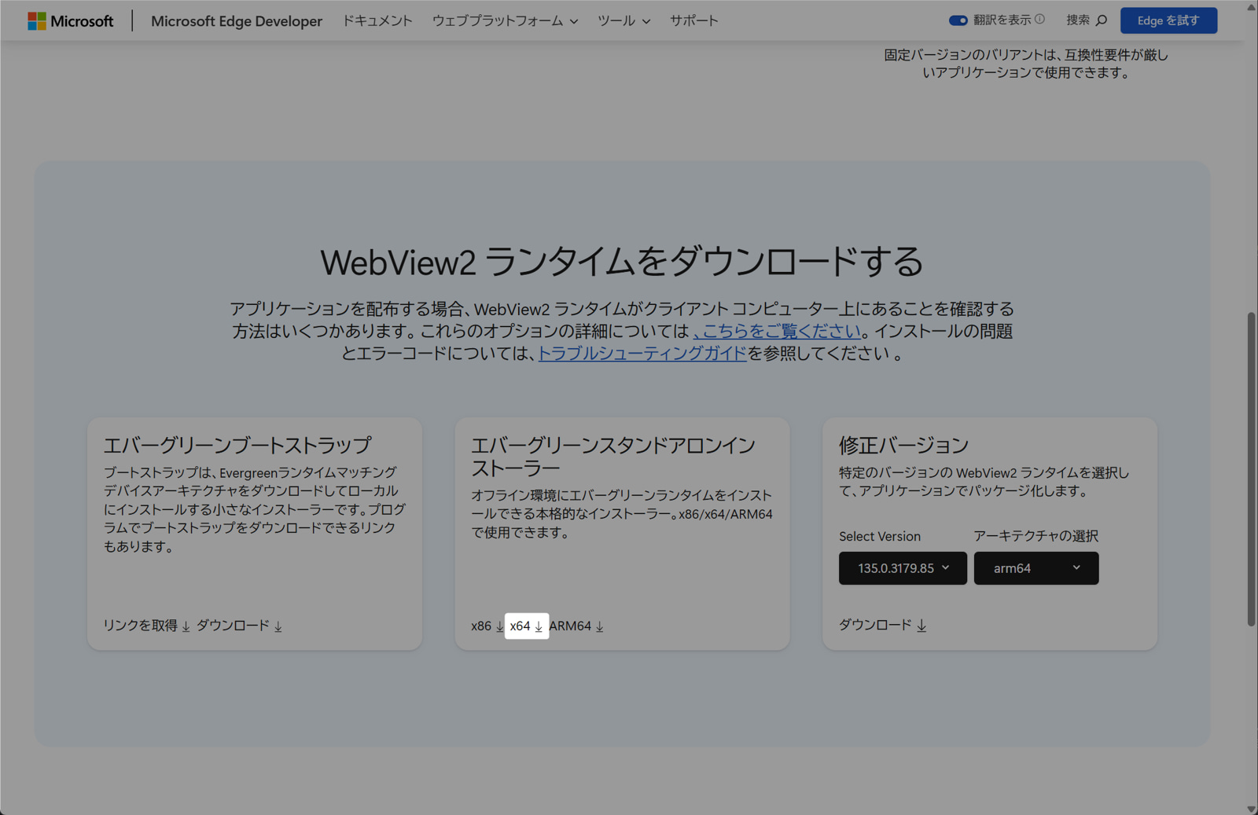The image size is (1258, 815).
Task: Click the WebView2 ランタイムをダウンロードする title
Action: (621, 262)
